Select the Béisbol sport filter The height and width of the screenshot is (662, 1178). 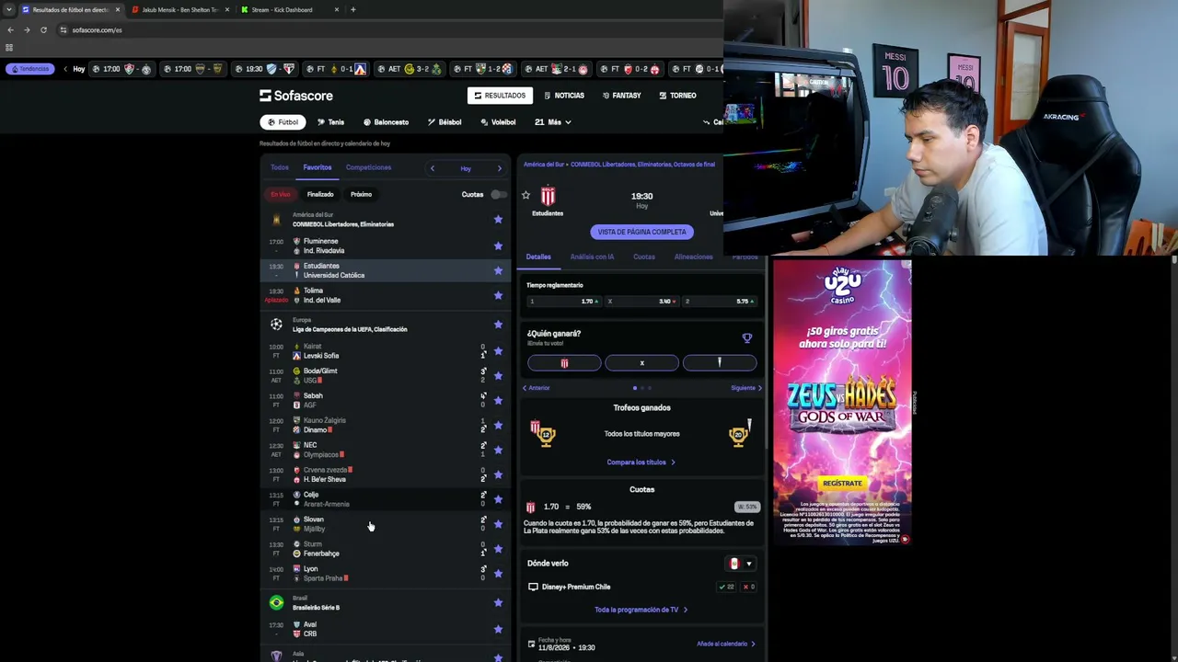click(445, 122)
